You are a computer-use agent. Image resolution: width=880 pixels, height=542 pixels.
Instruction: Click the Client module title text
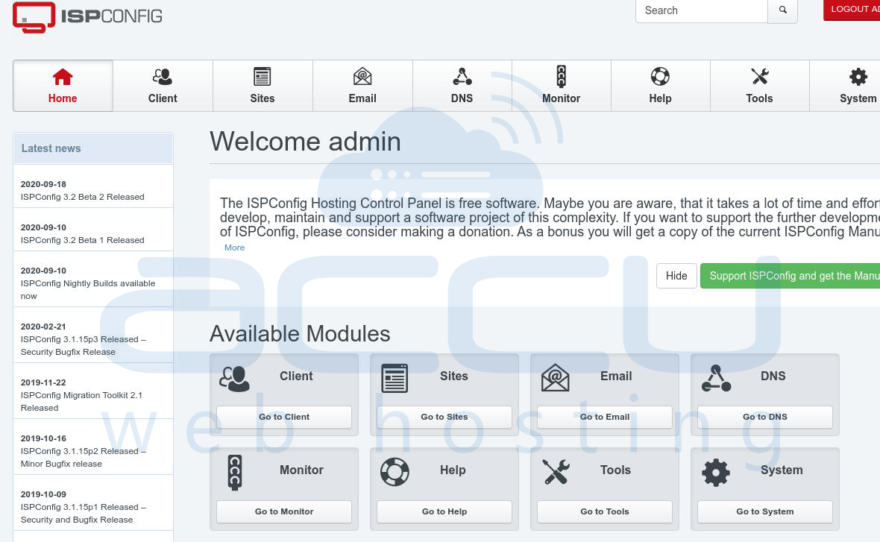tap(296, 376)
